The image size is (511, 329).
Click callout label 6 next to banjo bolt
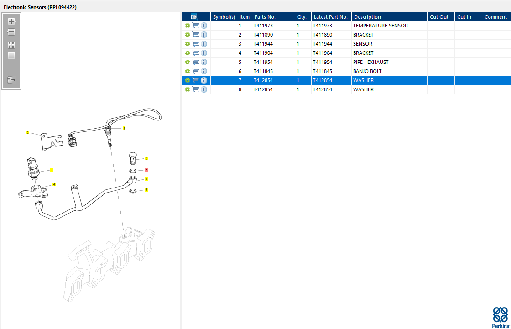click(146, 158)
